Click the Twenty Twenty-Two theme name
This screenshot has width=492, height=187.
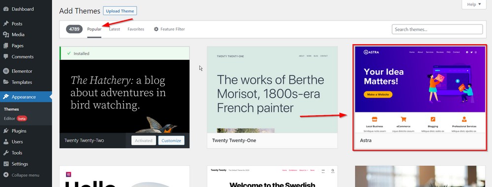[84, 140]
